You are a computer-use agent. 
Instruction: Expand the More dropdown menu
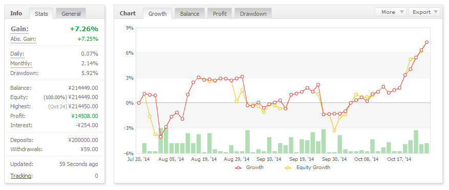pyautogui.click(x=391, y=12)
